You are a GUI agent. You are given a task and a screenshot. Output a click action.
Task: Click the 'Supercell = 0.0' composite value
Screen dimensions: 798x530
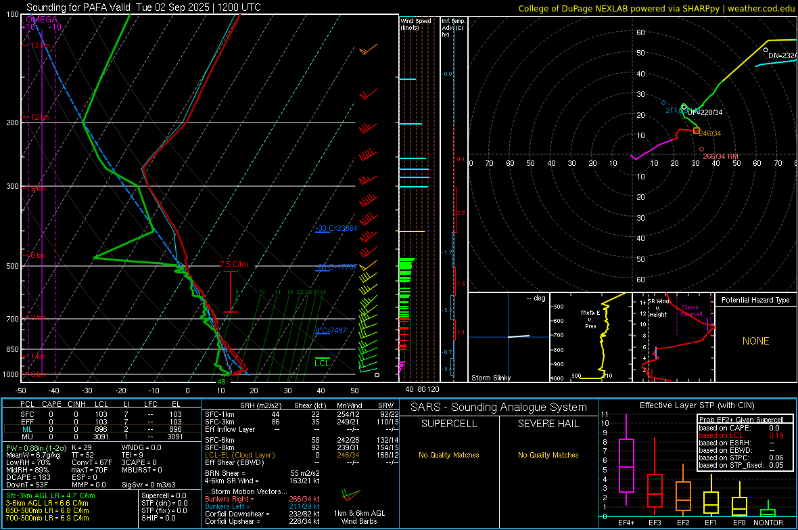[x=164, y=495]
